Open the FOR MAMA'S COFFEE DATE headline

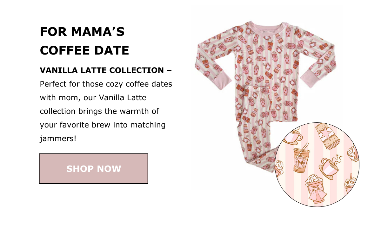pyautogui.click(x=84, y=41)
